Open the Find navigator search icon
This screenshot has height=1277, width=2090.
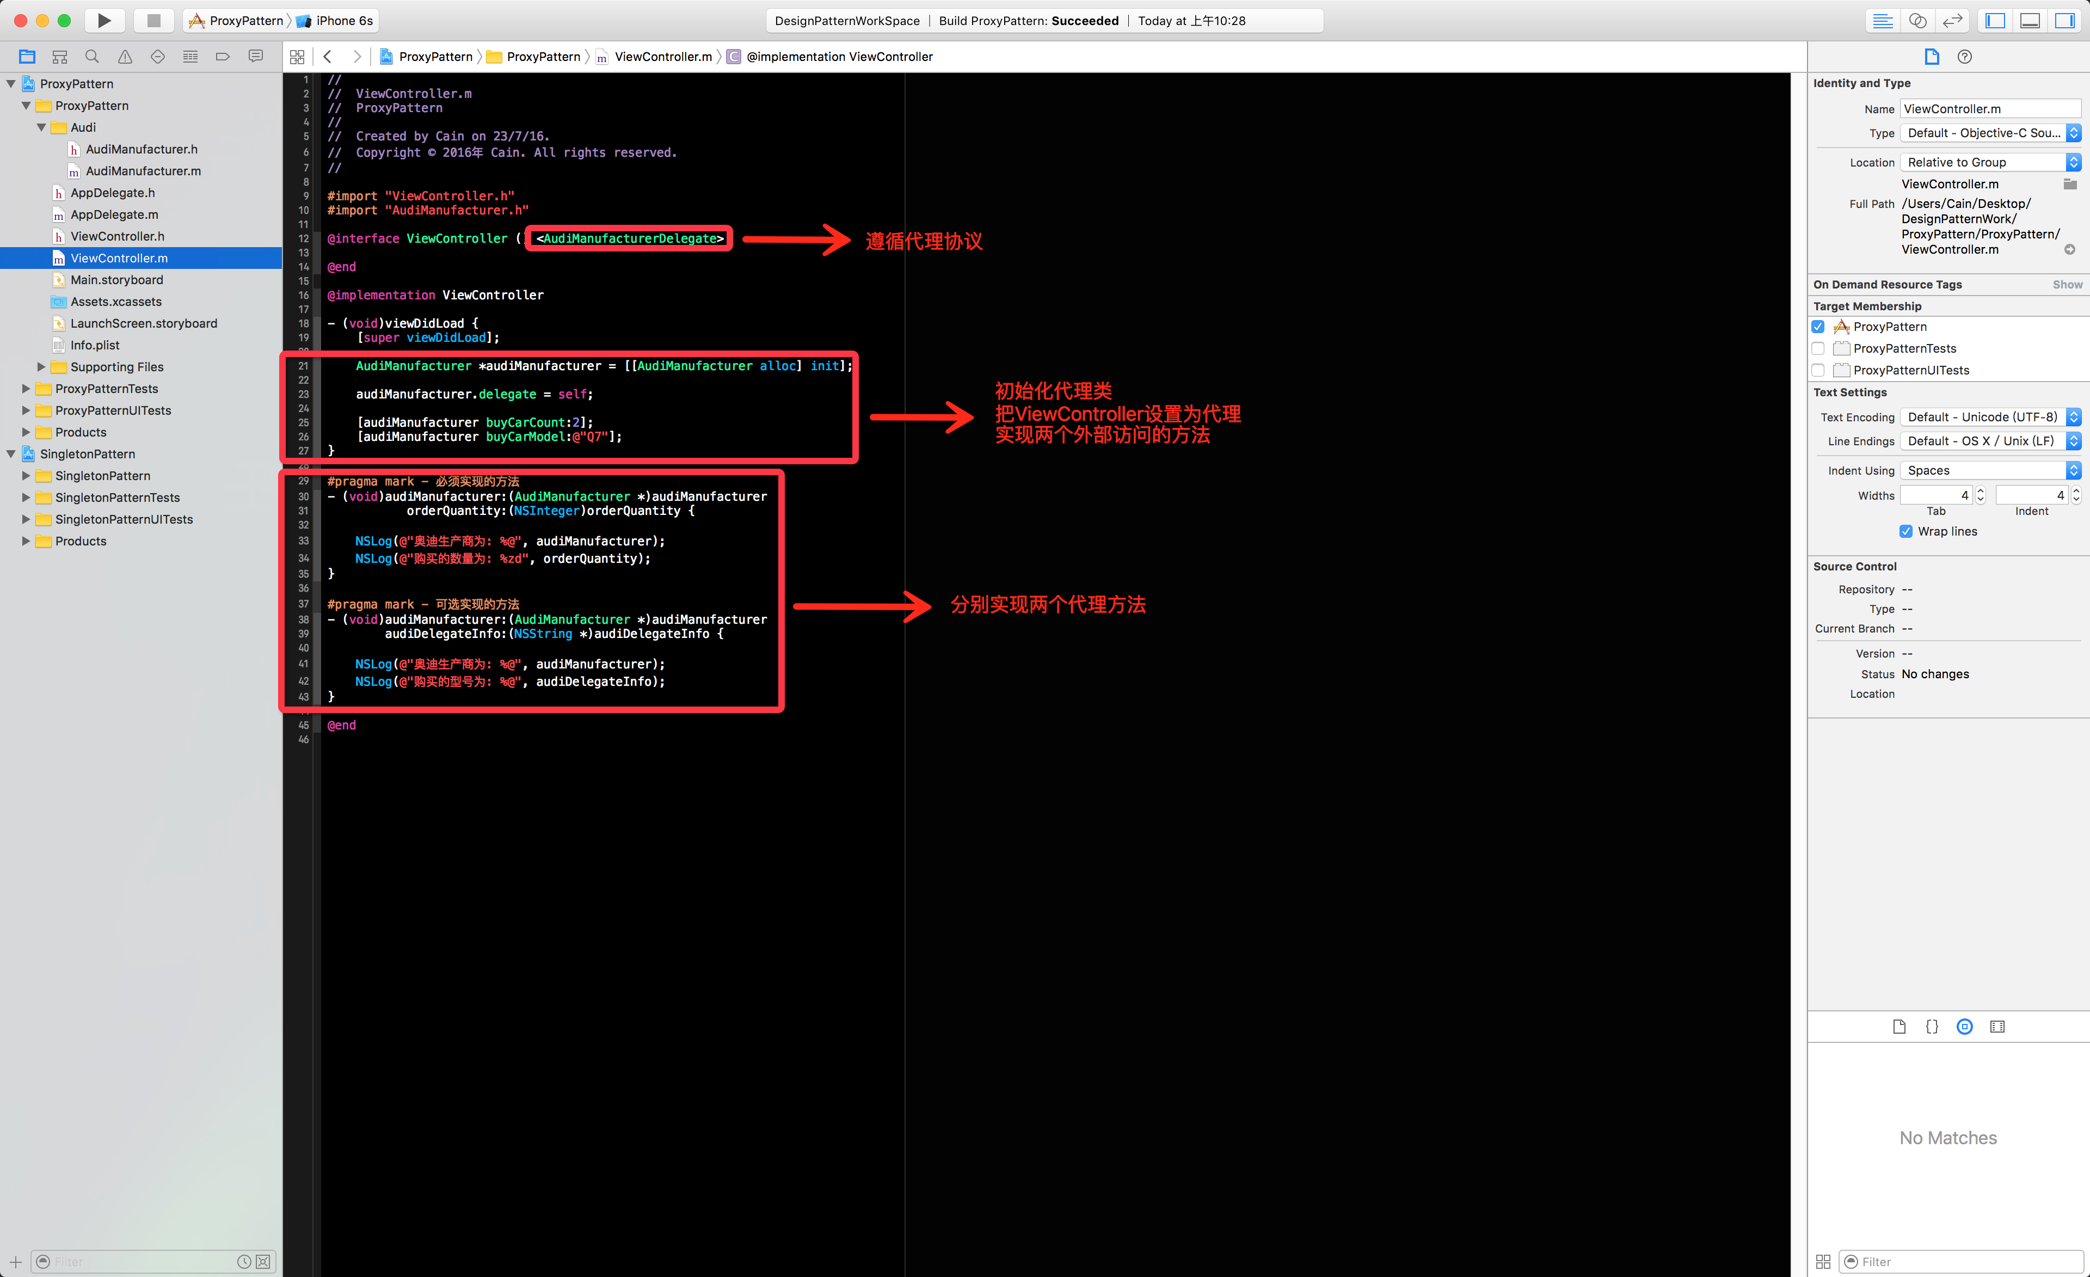point(93,57)
